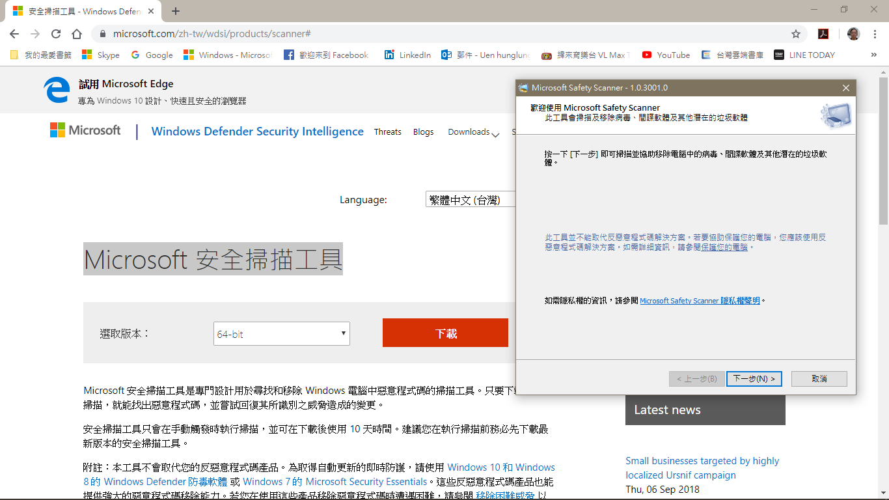The height and width of the screenshot is (500, 889).
Task: Open Chrome's three-dot menu
Action: 874,33
